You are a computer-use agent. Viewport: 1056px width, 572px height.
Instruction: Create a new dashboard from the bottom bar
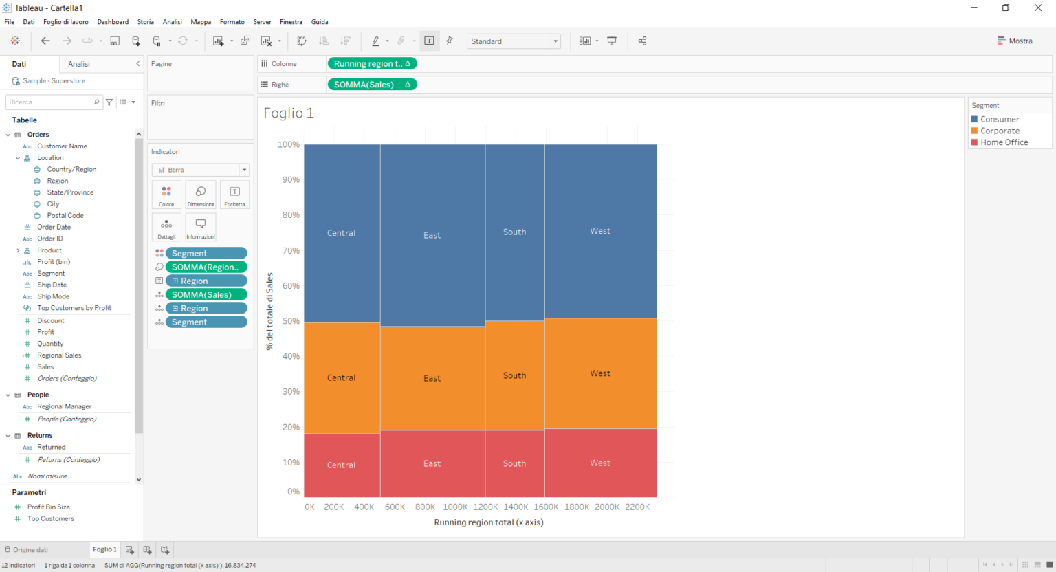(147, 549)
